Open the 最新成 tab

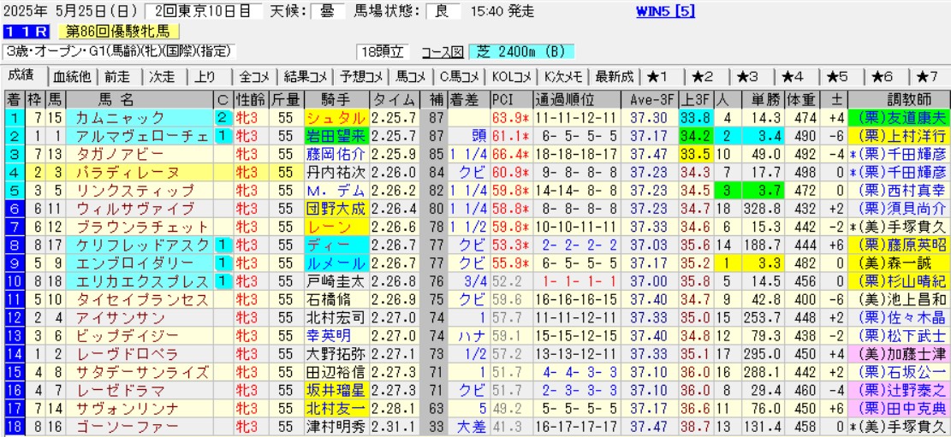614,75
